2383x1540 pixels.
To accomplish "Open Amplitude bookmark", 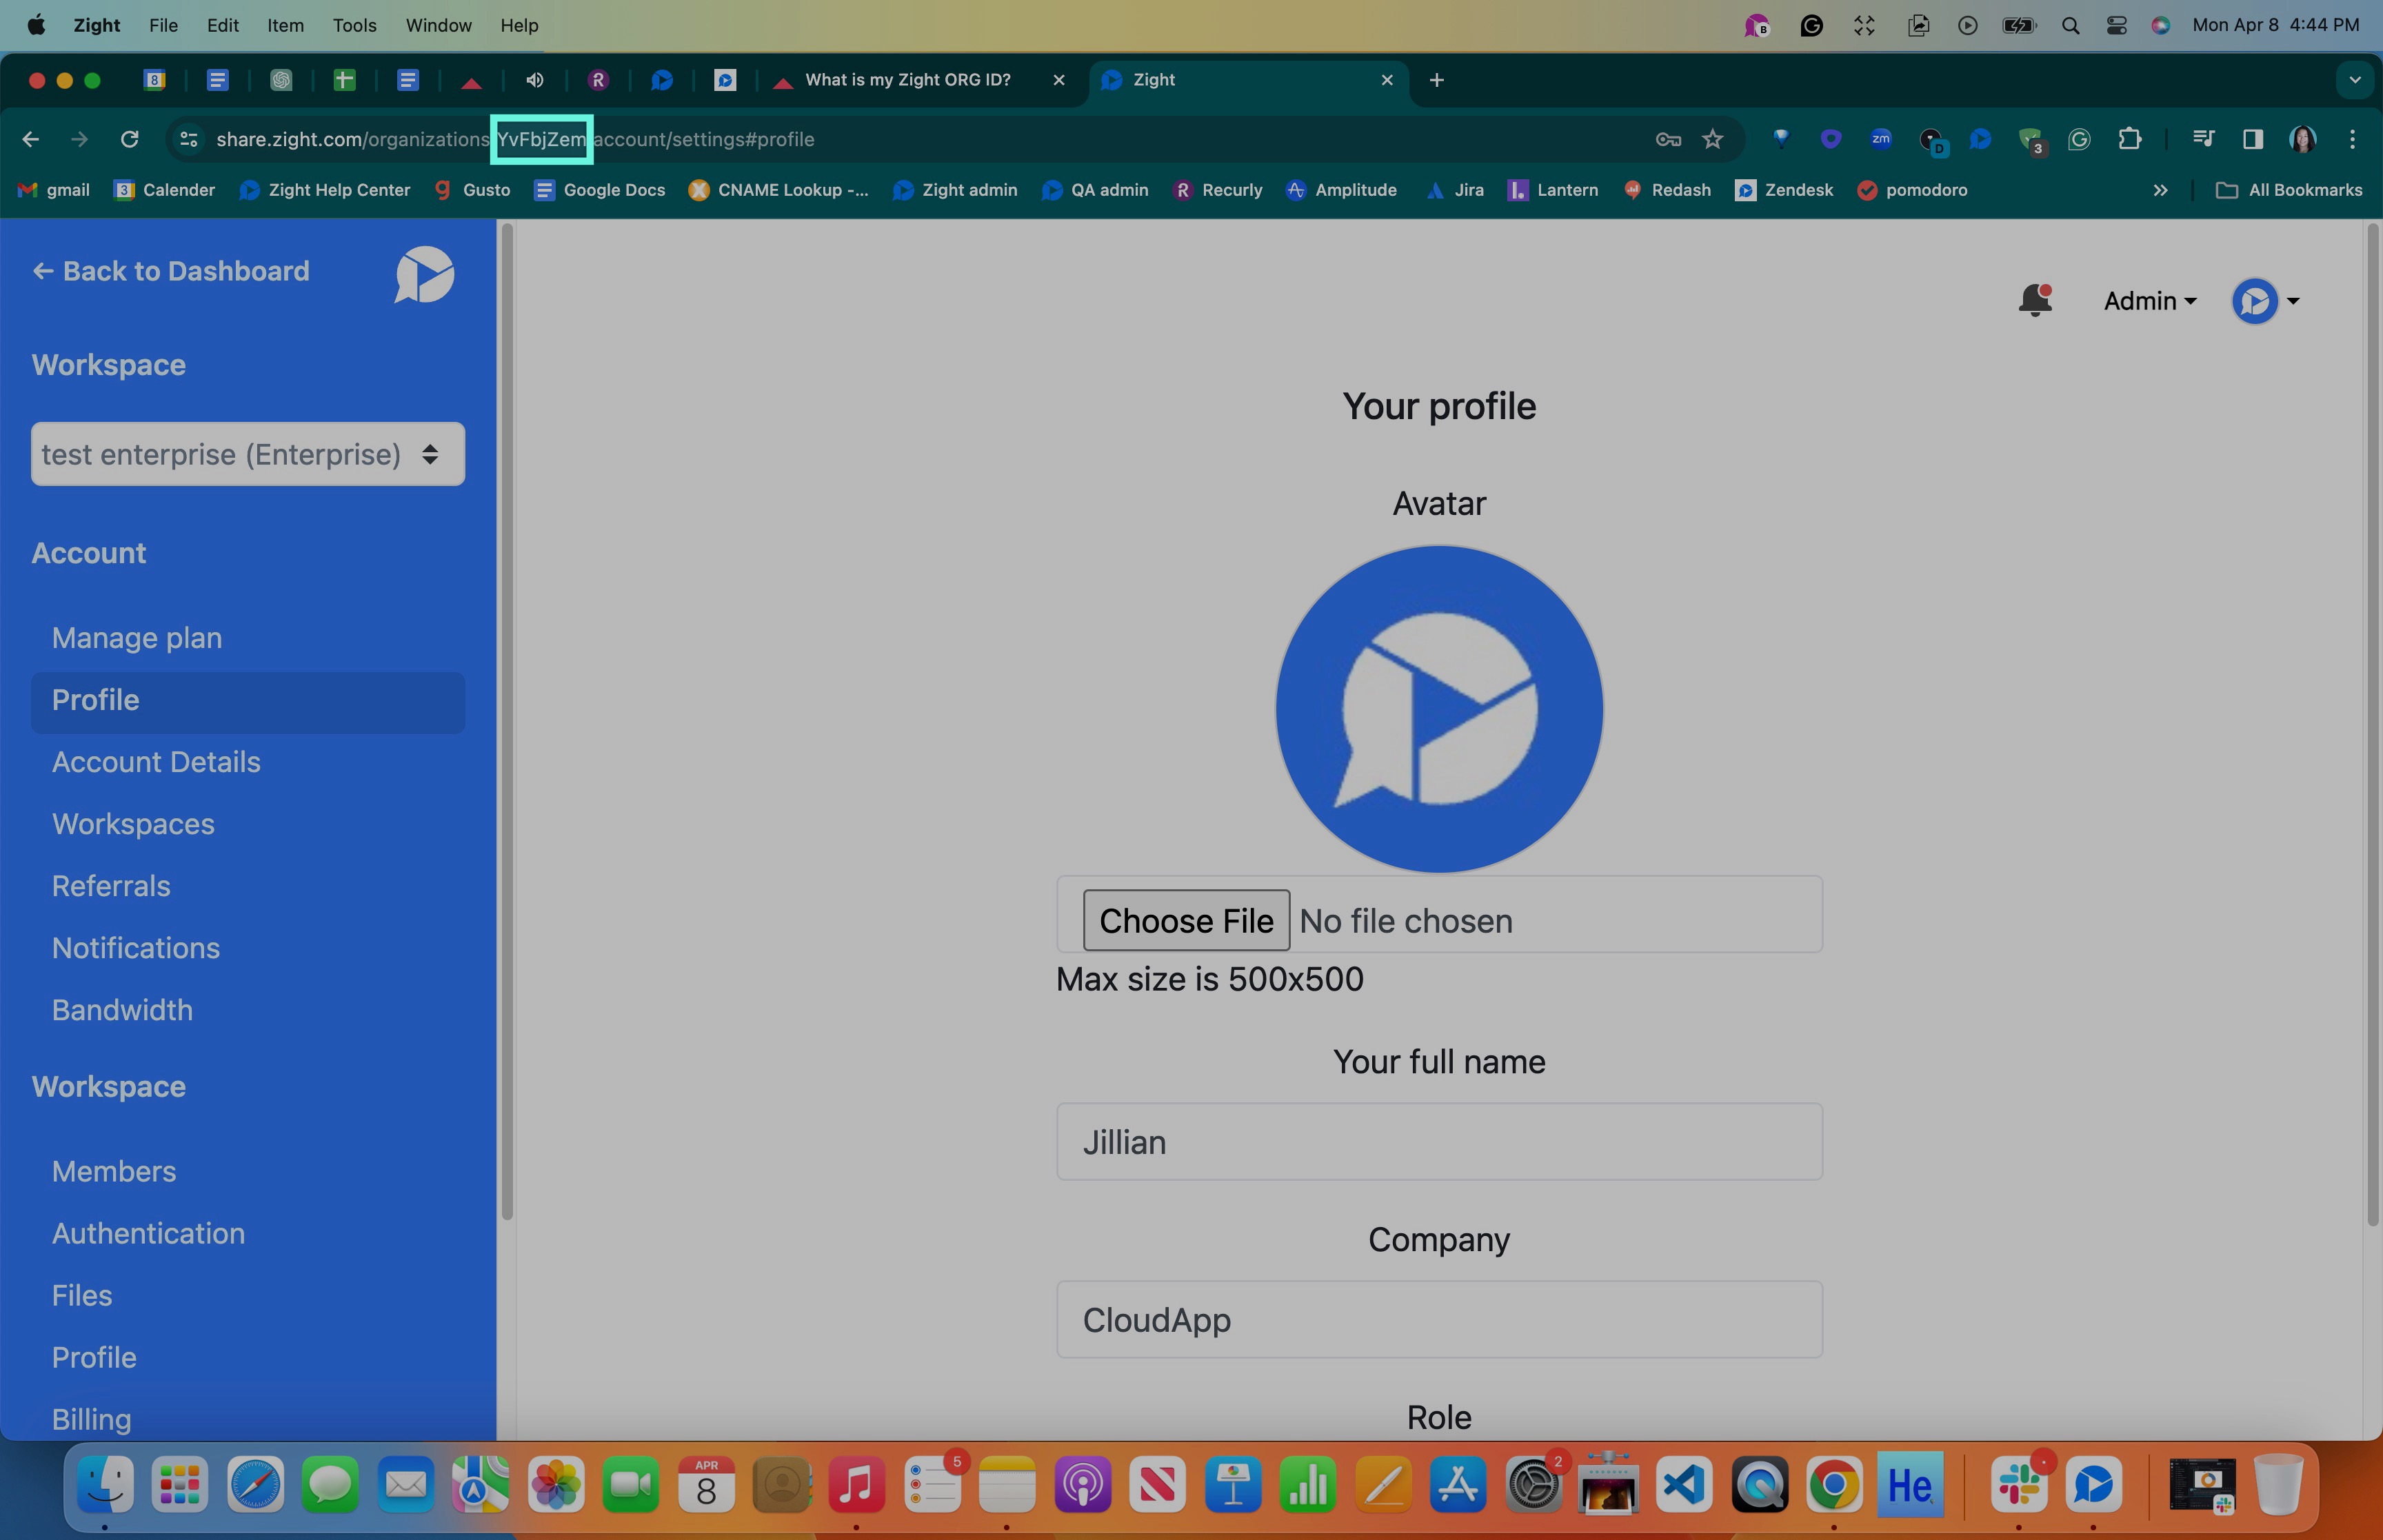I will click(x=1341, y=190).
